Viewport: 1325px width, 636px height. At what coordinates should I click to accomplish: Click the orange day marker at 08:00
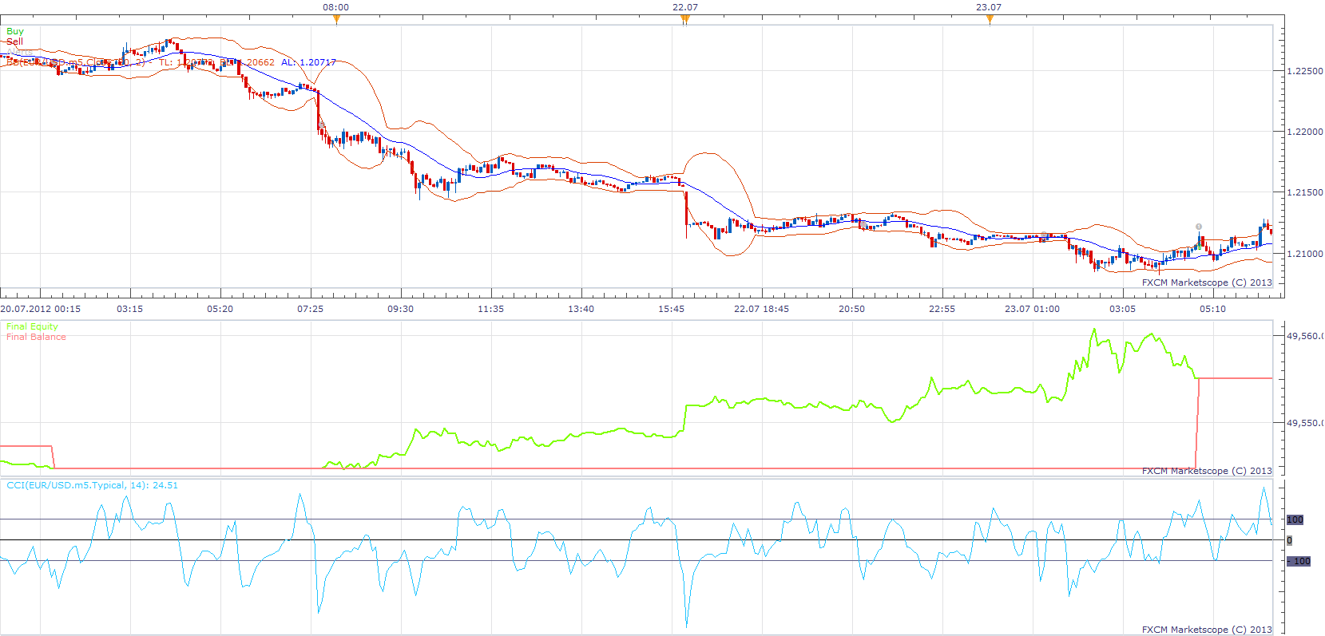336,19
